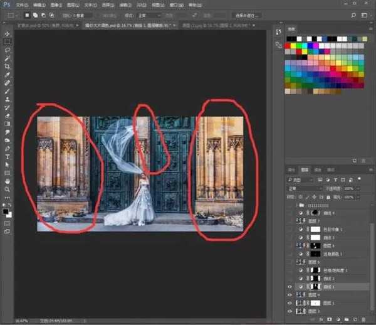Select the Horizontal Type tool
376x325 pixels.
[x=8, y=156]
